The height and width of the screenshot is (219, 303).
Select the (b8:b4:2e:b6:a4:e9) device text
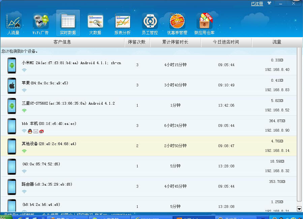click(41, 204)
